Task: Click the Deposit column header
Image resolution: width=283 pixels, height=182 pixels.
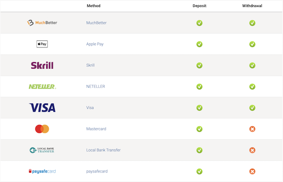Action: tap(200, 6)
